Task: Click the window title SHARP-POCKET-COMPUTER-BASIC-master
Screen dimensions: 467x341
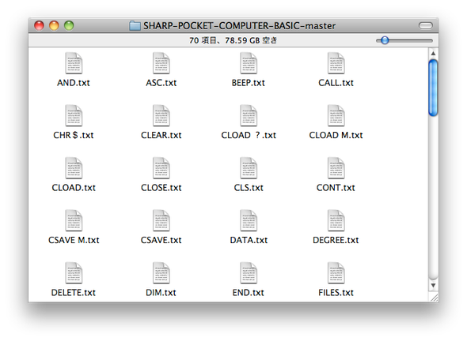Action: (240, 26)
